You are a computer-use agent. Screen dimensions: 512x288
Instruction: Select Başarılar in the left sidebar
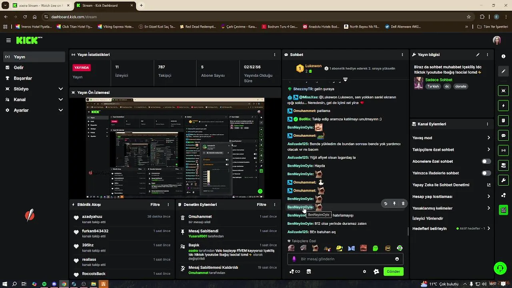[34, 78]
